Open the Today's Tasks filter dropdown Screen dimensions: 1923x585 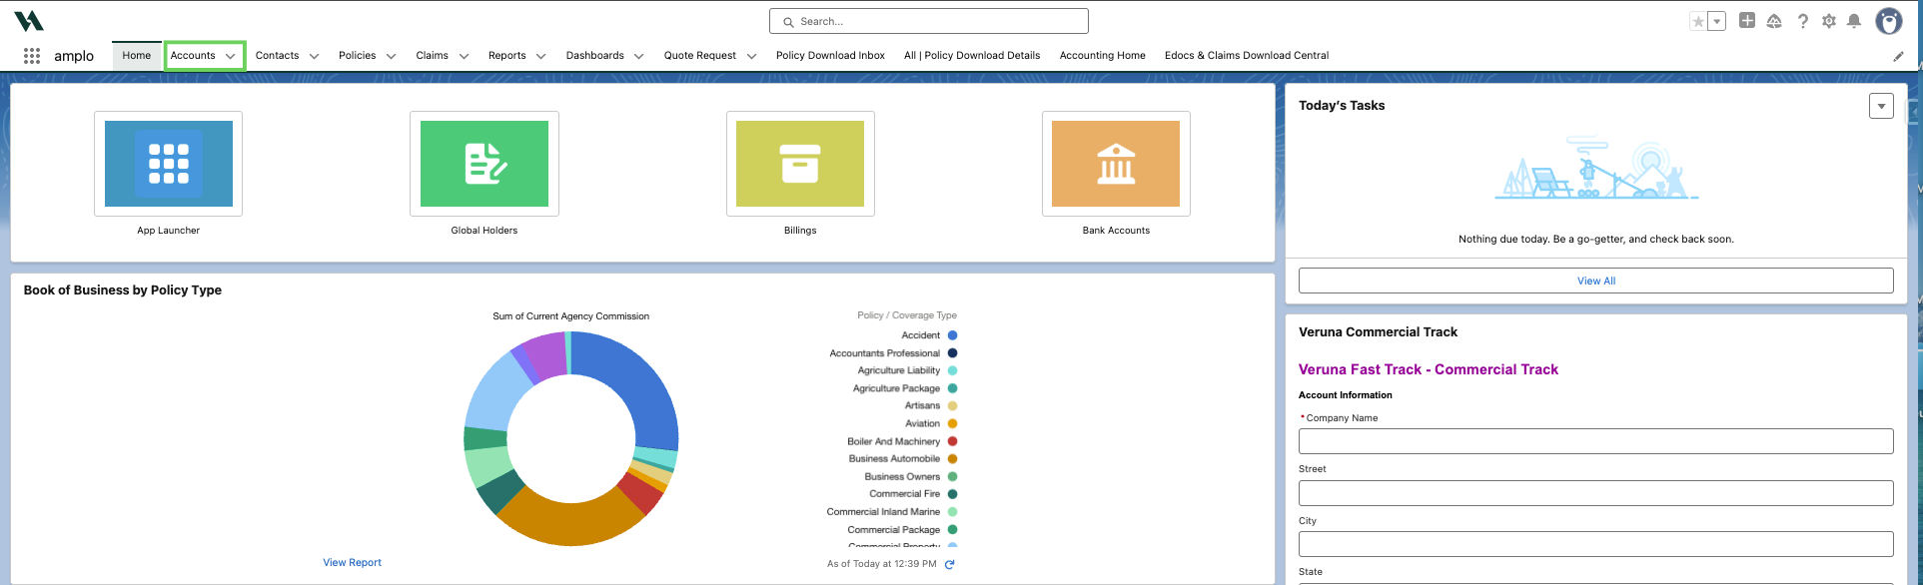[1881, 106]
